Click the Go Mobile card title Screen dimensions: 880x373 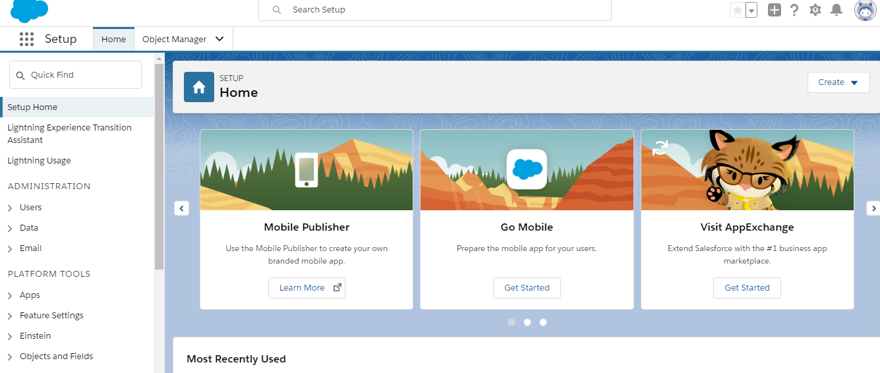tap(527, 227)
